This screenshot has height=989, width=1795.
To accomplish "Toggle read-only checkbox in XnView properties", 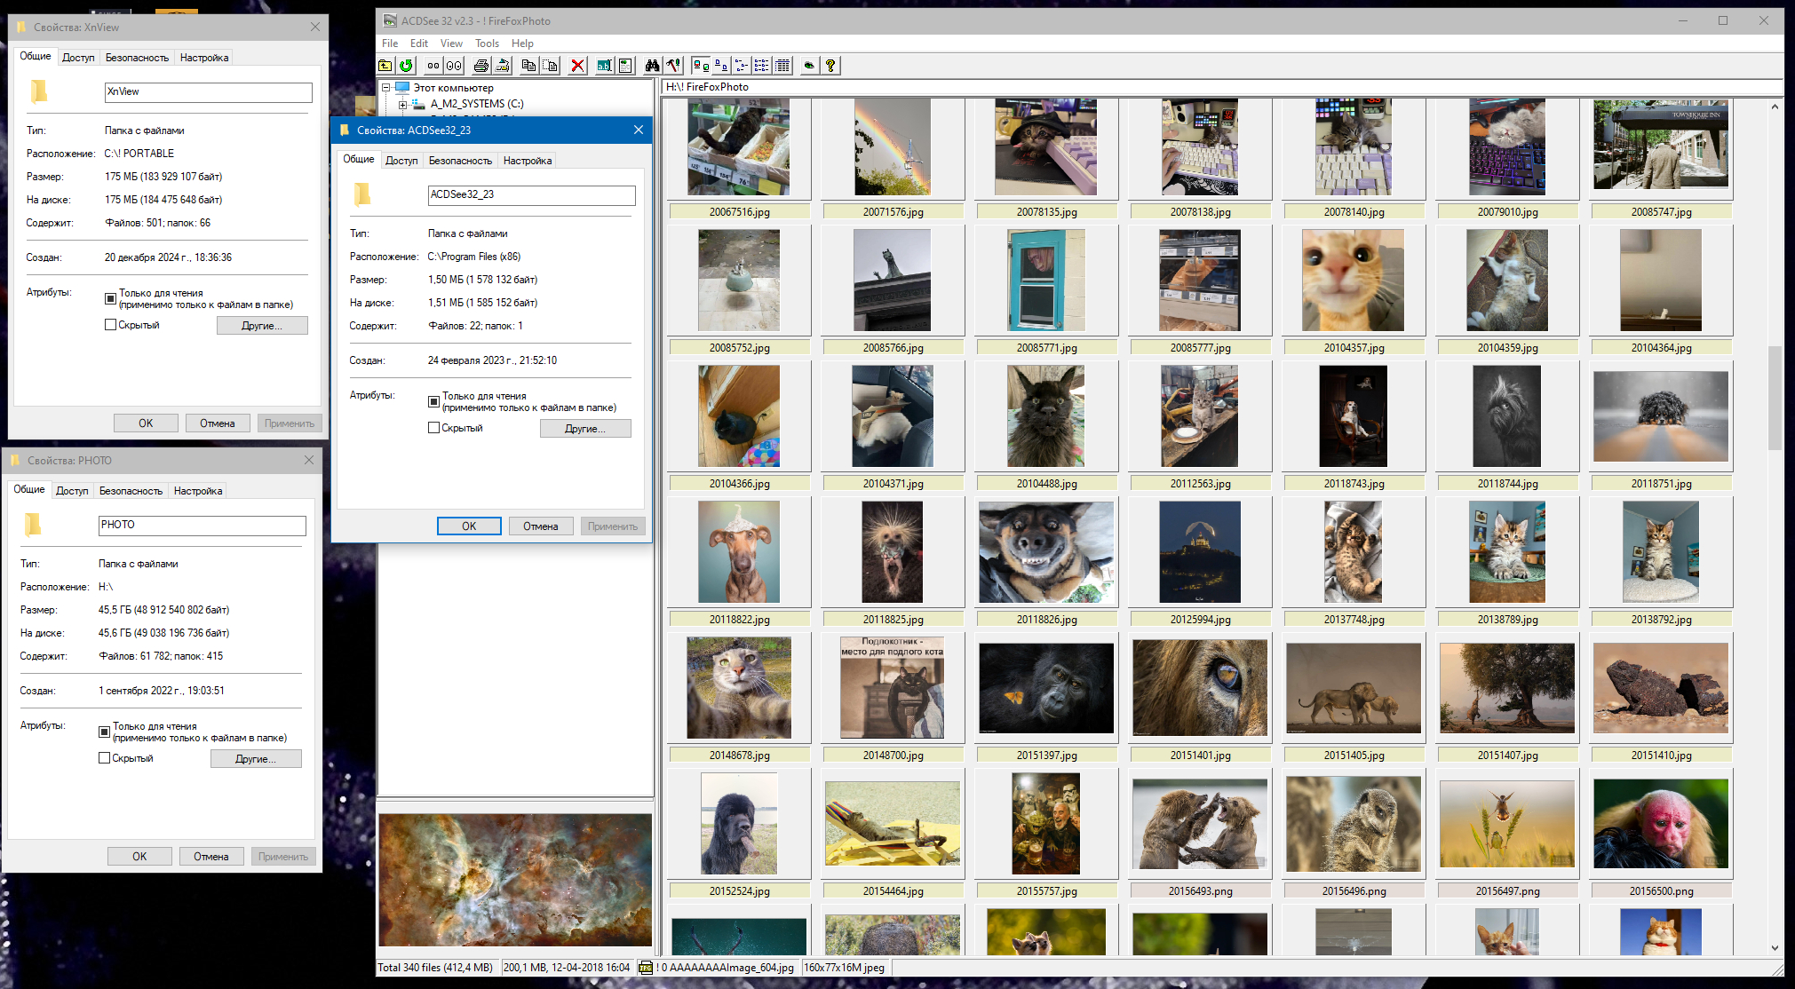I will pos(111,298).
